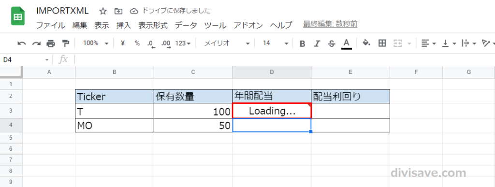Viewport: 495px width, 187px height.
Task: Open the borders tool
Action: coord(382,43)
